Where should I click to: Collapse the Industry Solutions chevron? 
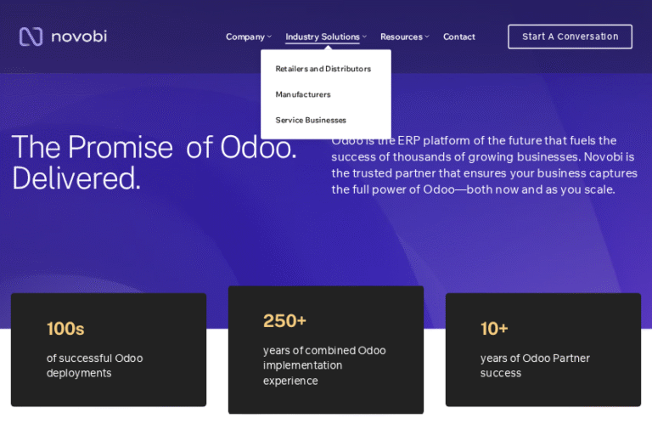364,37
